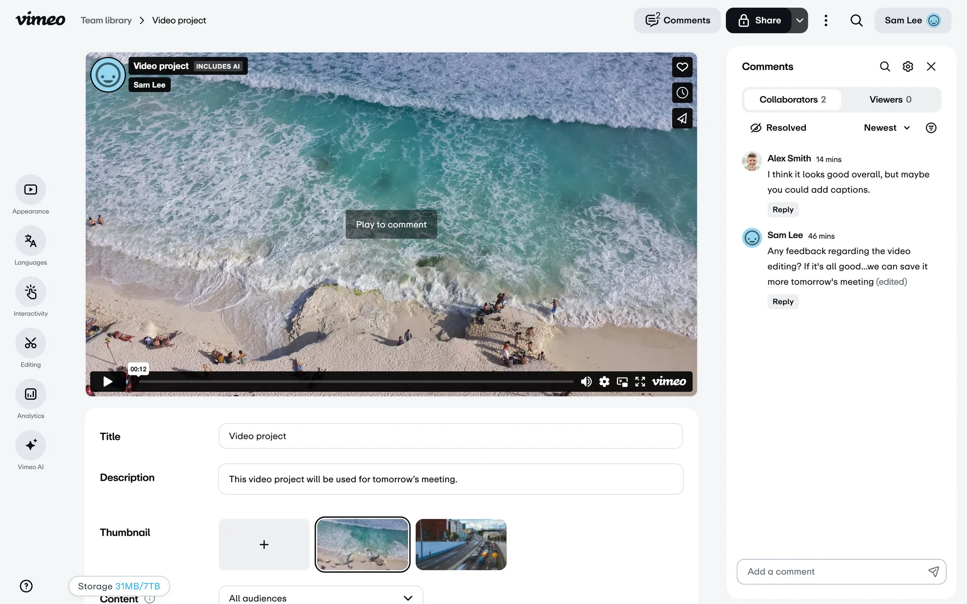The height and width of the screenshot is (604, 967).
Task: Expand the Share button dropdown arrow
Action: tap(799, 21)
